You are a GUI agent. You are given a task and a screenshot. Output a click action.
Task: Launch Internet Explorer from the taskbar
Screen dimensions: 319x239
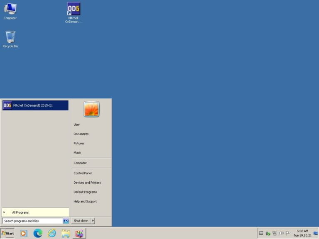(x=52, y=233)
